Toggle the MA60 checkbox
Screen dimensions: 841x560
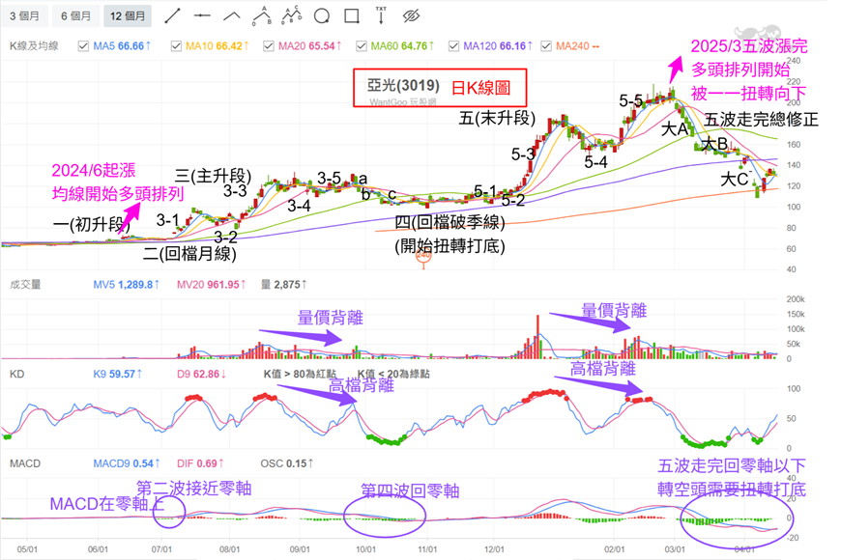pos(361,46)
